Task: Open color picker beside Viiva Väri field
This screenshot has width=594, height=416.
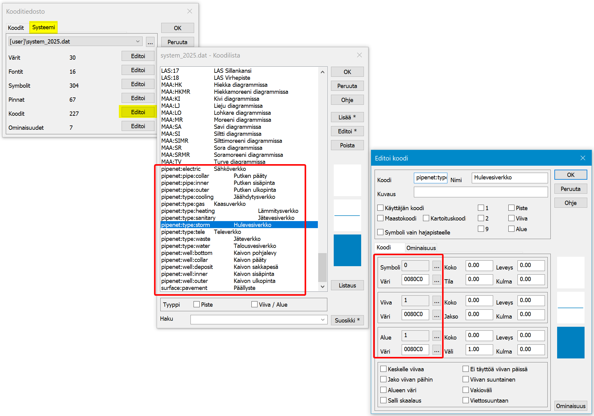Action: point(436,315)
